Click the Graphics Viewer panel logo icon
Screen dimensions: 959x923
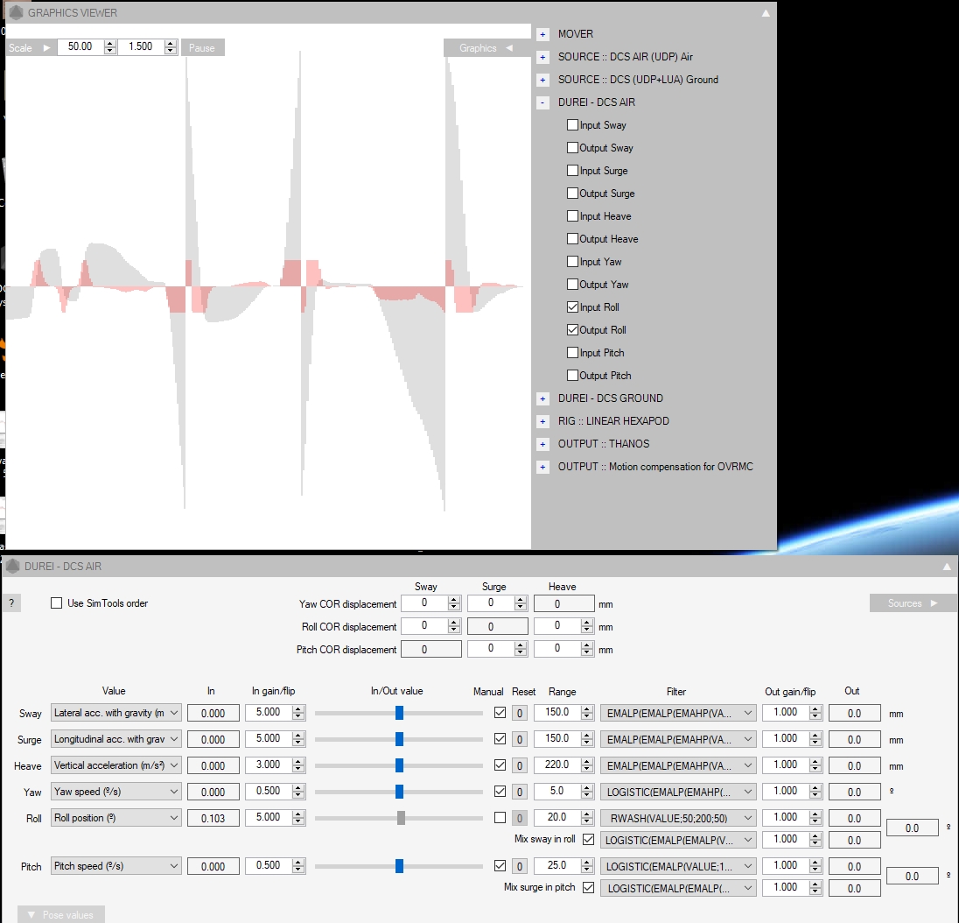point(16,13)
